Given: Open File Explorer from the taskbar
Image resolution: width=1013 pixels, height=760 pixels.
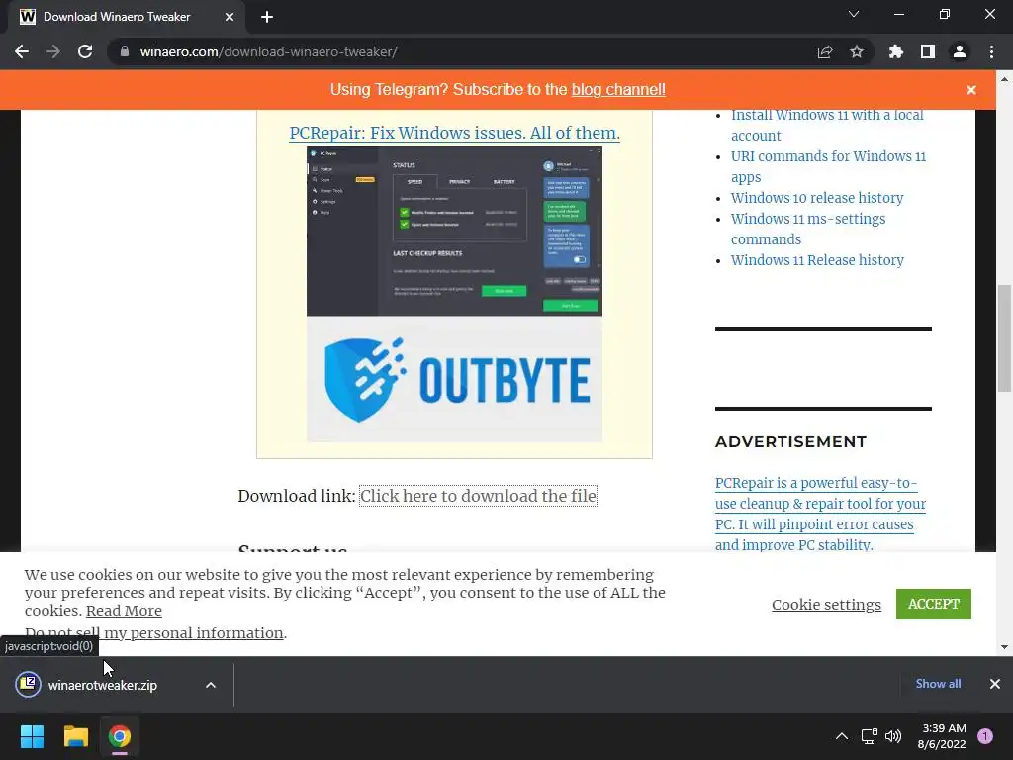Looking at the screenshot, I should [x=75, y=736].
